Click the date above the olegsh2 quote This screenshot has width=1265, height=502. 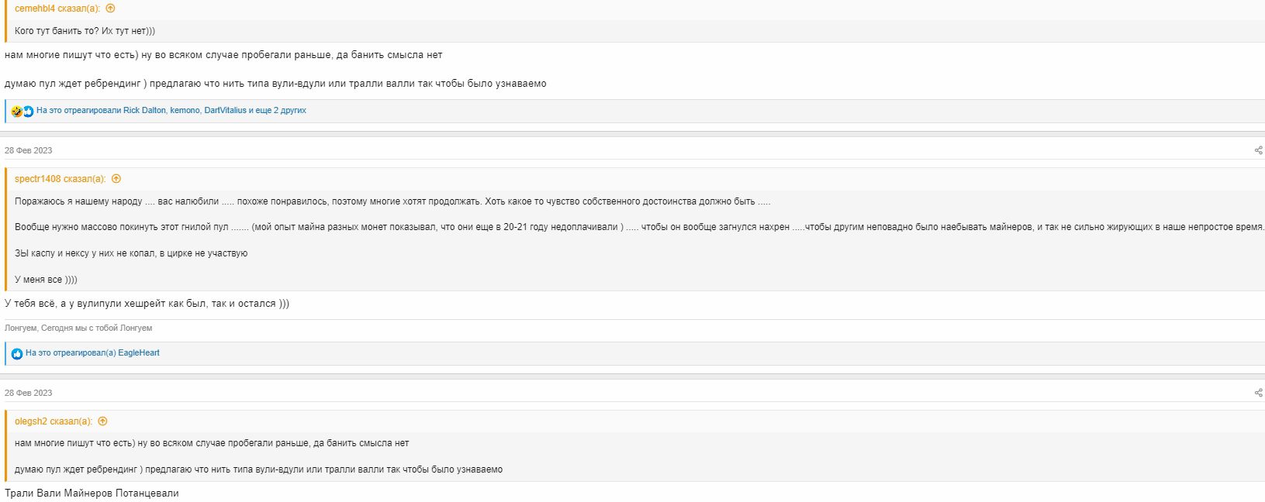29,393
